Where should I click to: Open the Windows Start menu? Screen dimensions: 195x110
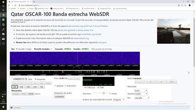[x=3, y=2]
